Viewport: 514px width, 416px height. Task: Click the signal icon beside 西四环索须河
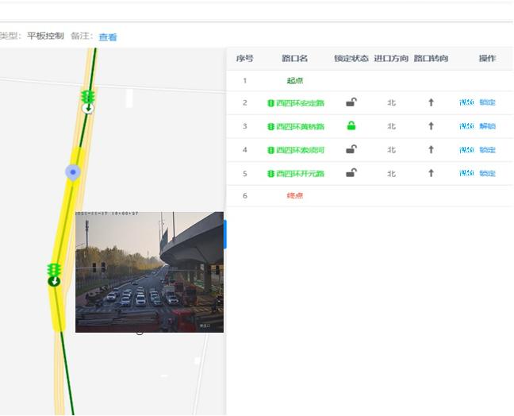coord(270,150)
